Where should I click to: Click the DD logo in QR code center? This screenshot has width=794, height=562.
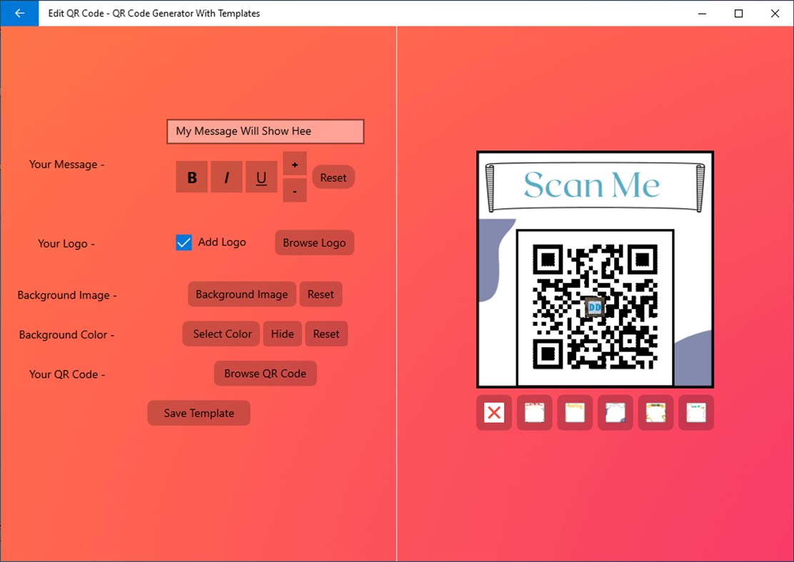tap(595, 307)
